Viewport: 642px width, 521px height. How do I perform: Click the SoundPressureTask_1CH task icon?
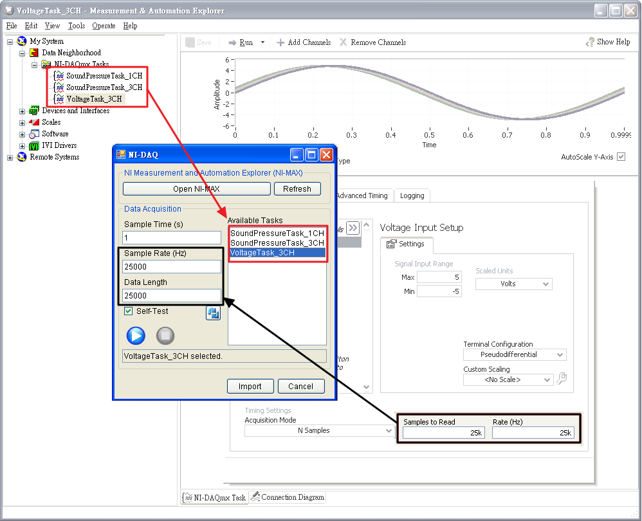(60, 76)
